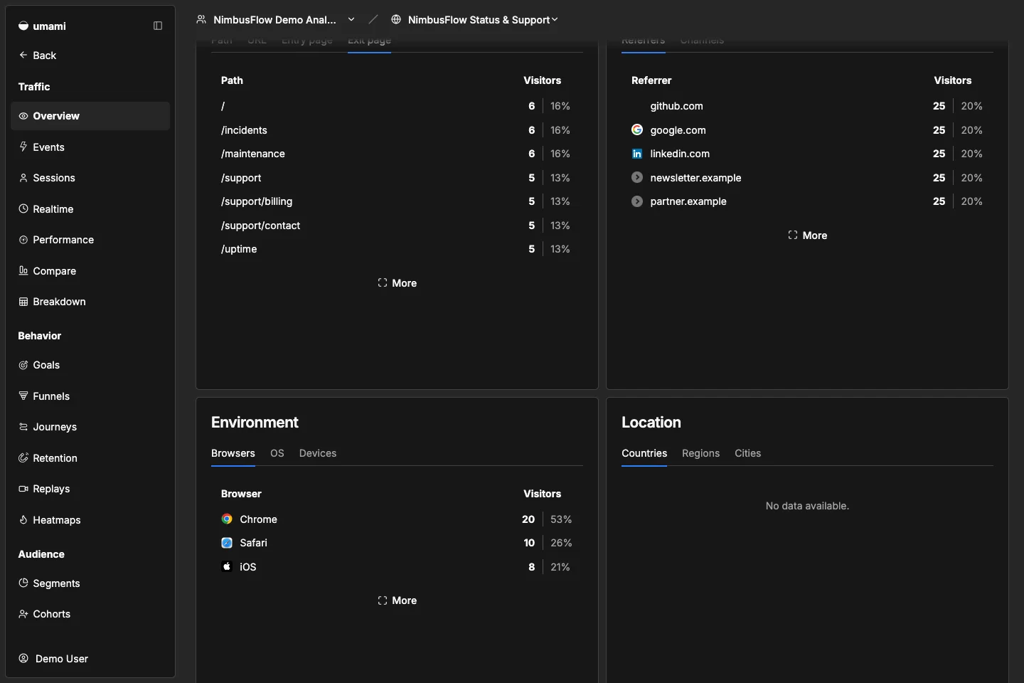Click the globe icon beside website name
This screenshot has height=683, width=1024.
point(396,19)
